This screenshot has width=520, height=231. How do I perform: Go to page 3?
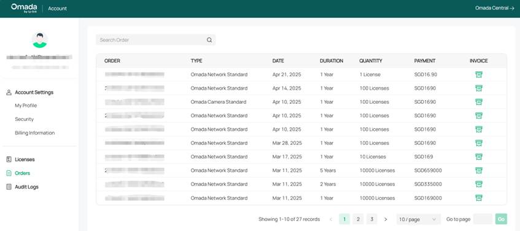click(372, 219)
